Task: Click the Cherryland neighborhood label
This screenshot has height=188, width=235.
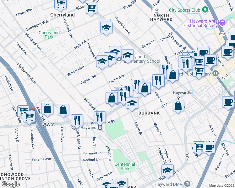Action: pos(62,15)
